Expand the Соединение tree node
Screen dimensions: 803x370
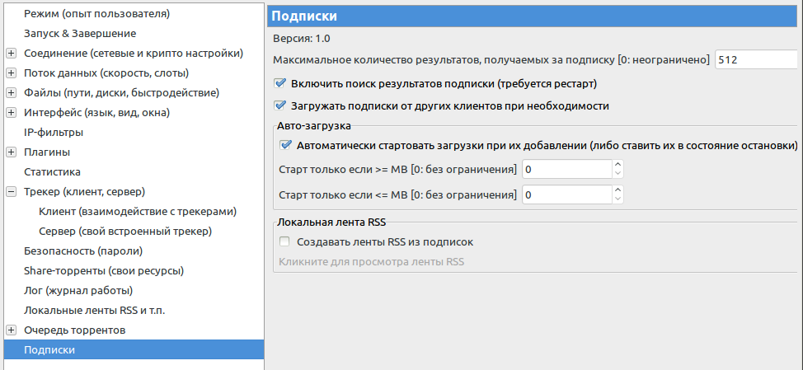point(12,54)
